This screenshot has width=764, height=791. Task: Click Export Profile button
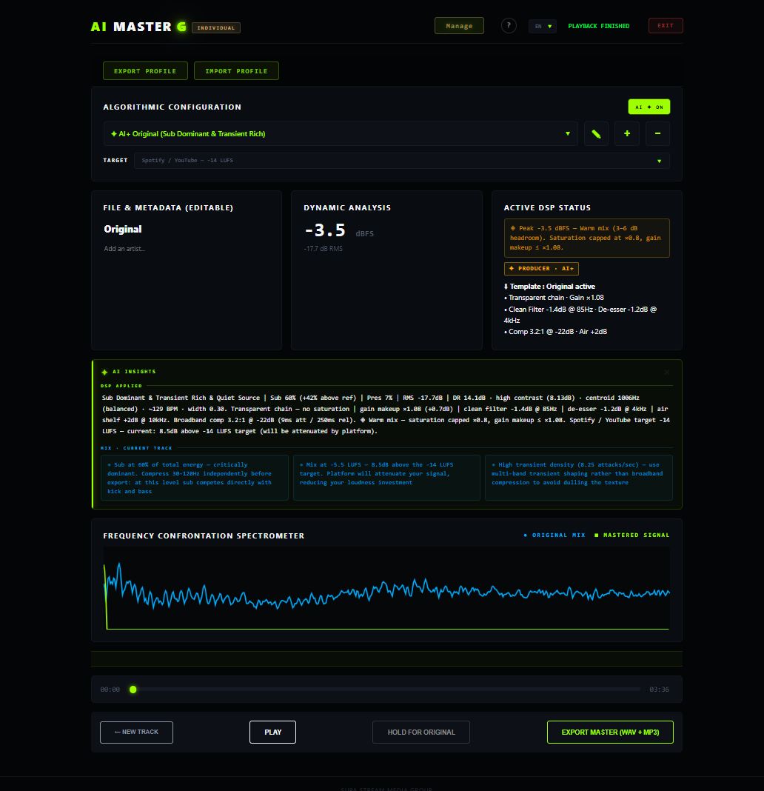(145, 71)
